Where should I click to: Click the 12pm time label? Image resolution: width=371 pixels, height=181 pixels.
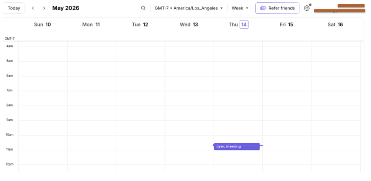click(x=9, y=164)
